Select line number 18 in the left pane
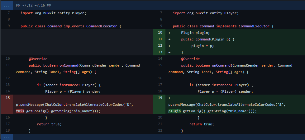The height and width of the screenshot is (140, 305). click(x=8, y=131)
